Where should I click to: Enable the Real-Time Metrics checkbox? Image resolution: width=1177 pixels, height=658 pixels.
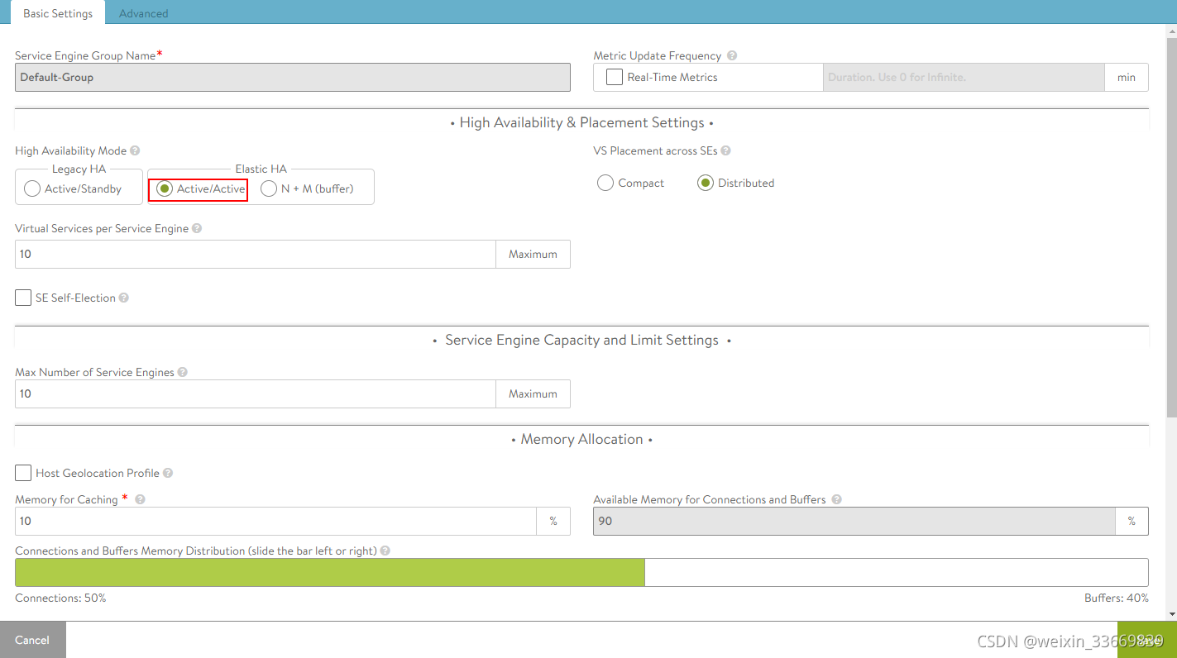615,77
